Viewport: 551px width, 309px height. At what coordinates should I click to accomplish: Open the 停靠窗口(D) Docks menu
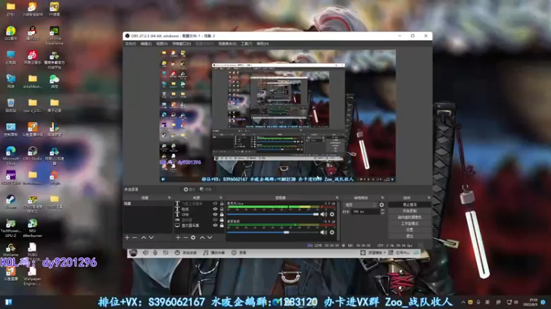pyautogui.click(x=182, y=44)
